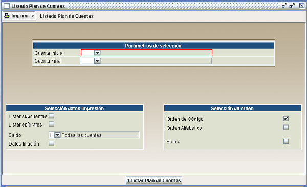Open the Saldo dropdown arrow

57,135
